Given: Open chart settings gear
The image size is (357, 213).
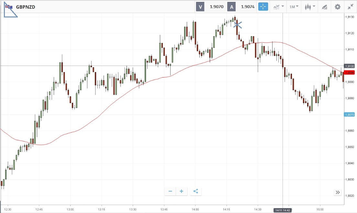Looking at the screenshot, I should (338, 6).
